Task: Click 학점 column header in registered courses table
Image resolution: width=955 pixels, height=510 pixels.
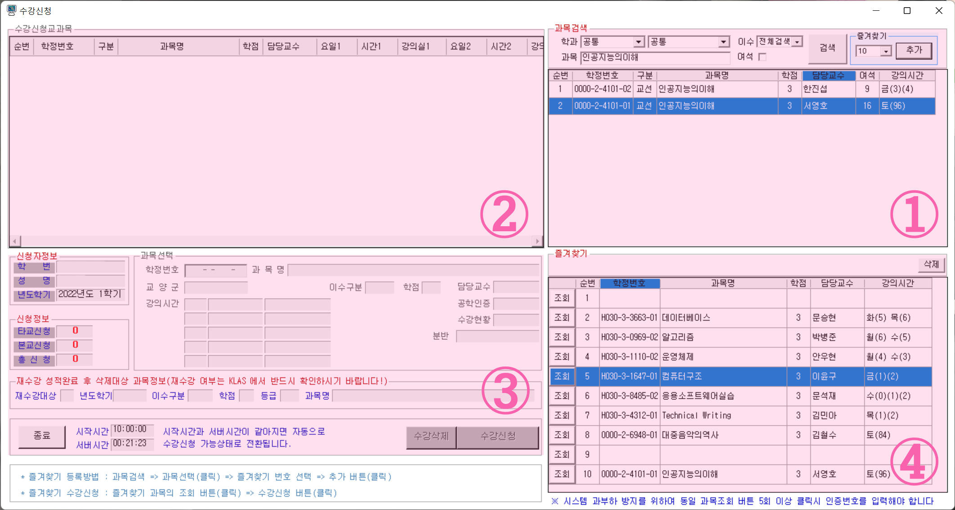Action: [250, 46]
